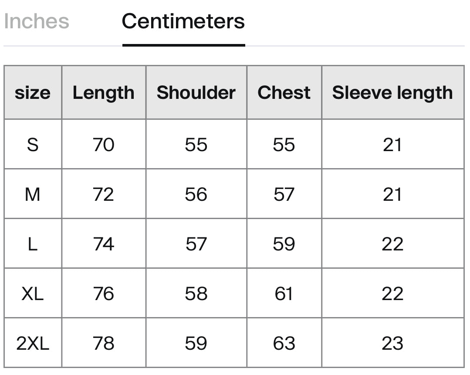Select the Centimeters tab
This screenshot has width=470, height=375.
point(183,22)
